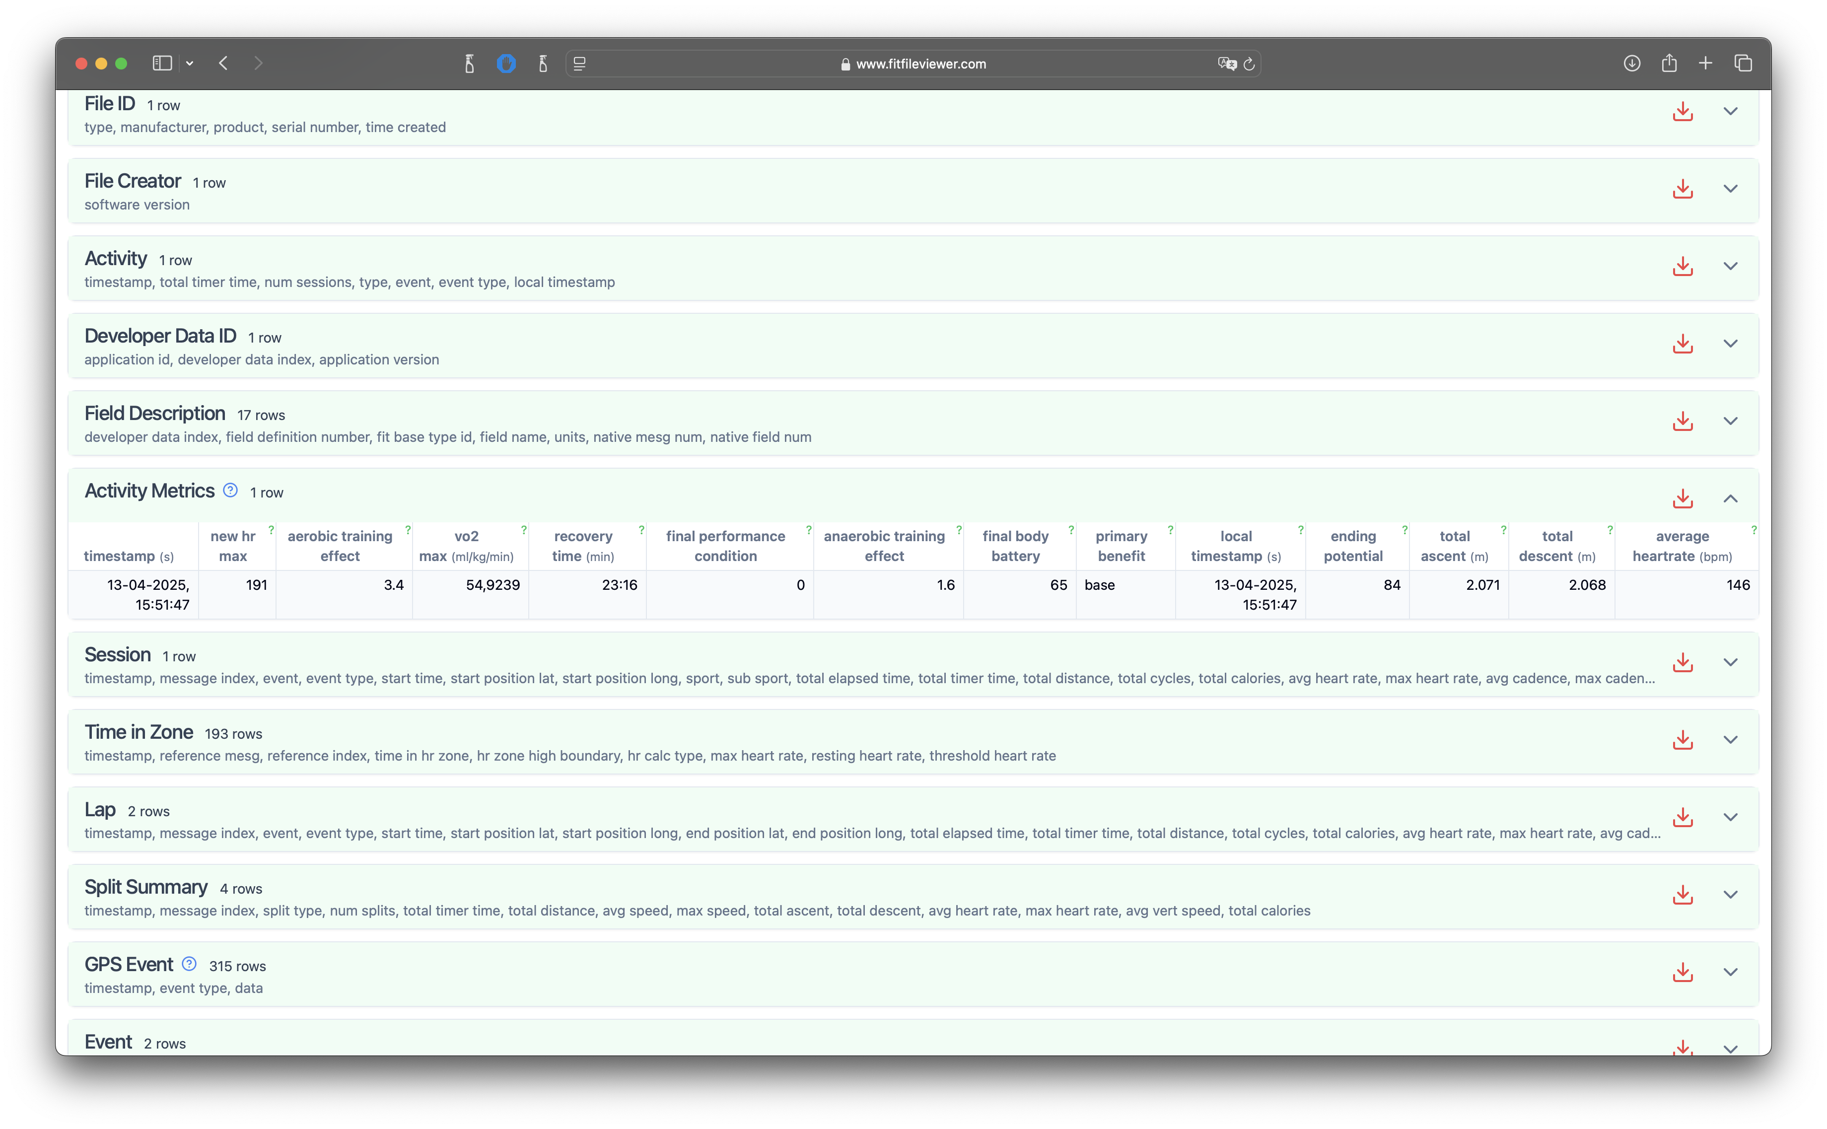
Task: Download the Field Description data
Action: tap(1682, 421)
